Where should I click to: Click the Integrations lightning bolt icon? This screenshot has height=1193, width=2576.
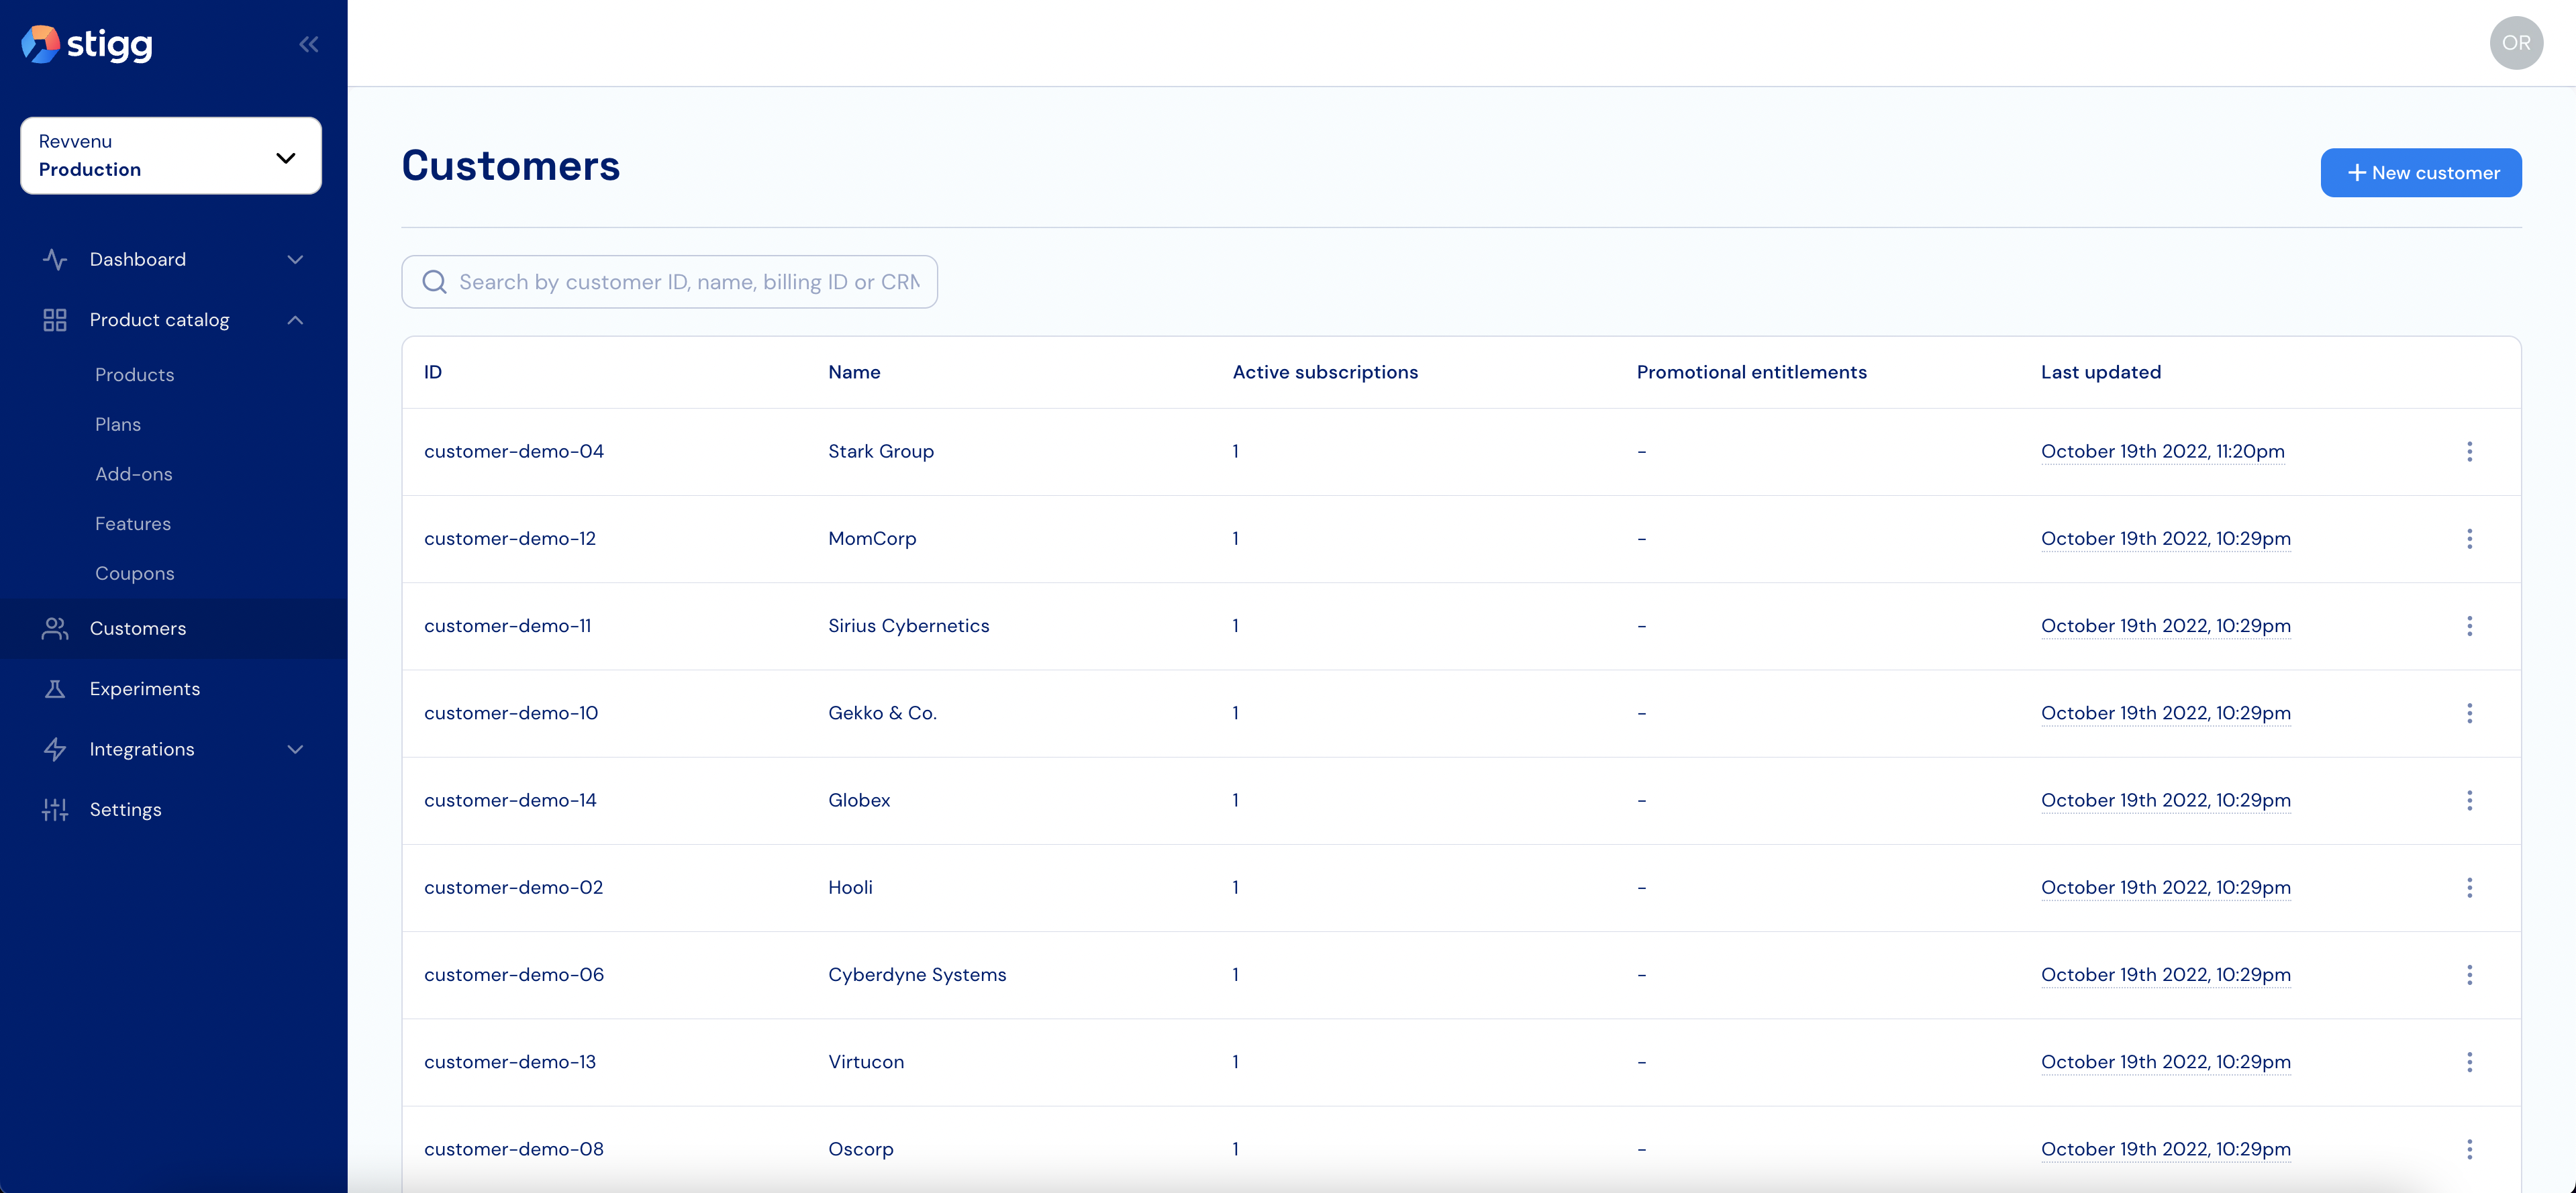[x=55, y=749]
